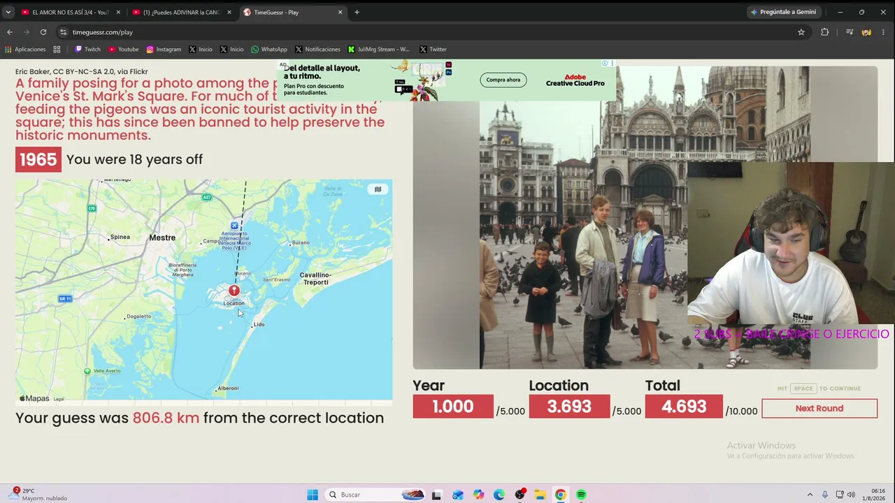This screenshot has width=895, height=503.
Task: Open Spotify from the taskbar
Action: click(x=581, y=495)
